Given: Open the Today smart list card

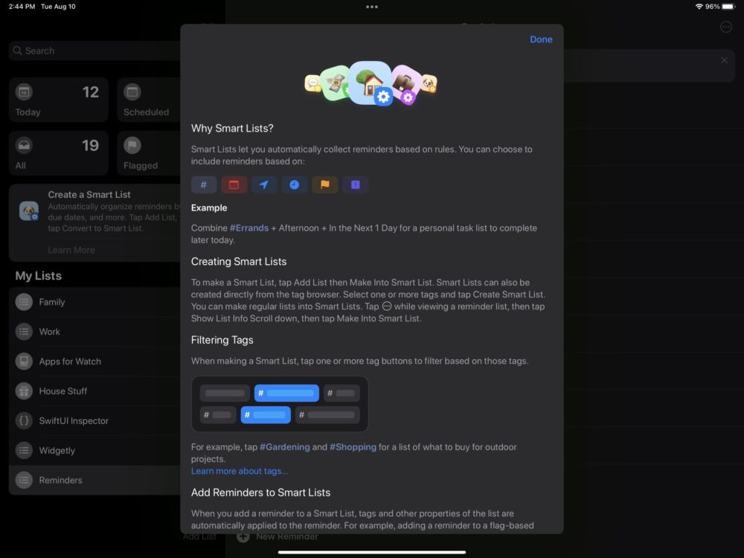Looking at the screenshot, I should (58, 100).
